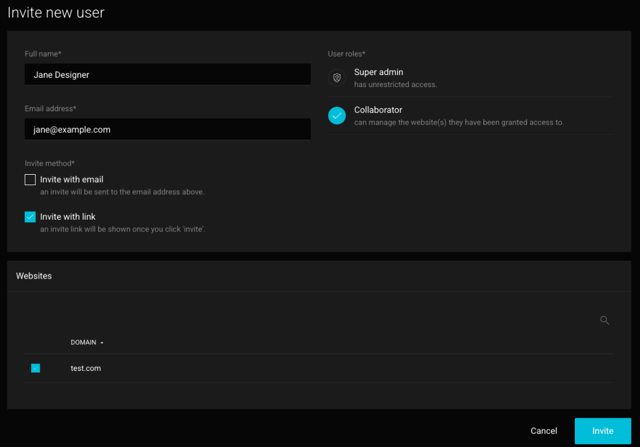Screen dimensions: 640x447
Task: Click the Collaborator role label
Action: coord(378,110)
